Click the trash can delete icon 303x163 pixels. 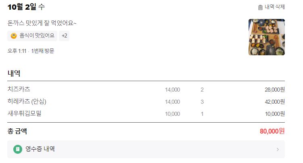(x=260, y=7)
